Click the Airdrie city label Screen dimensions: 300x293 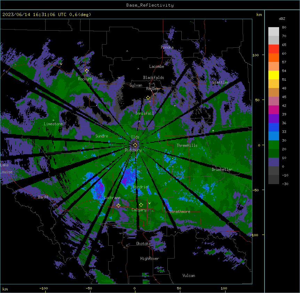140,187
